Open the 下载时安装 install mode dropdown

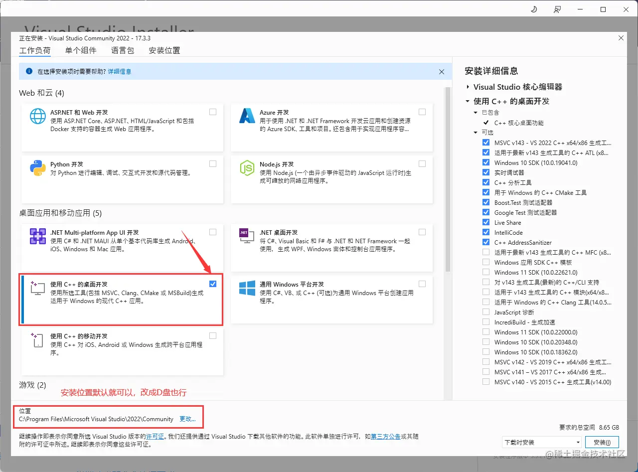click(x=542, y=442)
